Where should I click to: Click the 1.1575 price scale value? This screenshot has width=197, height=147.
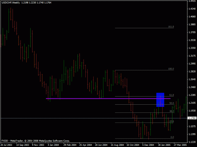pos(192,126)
